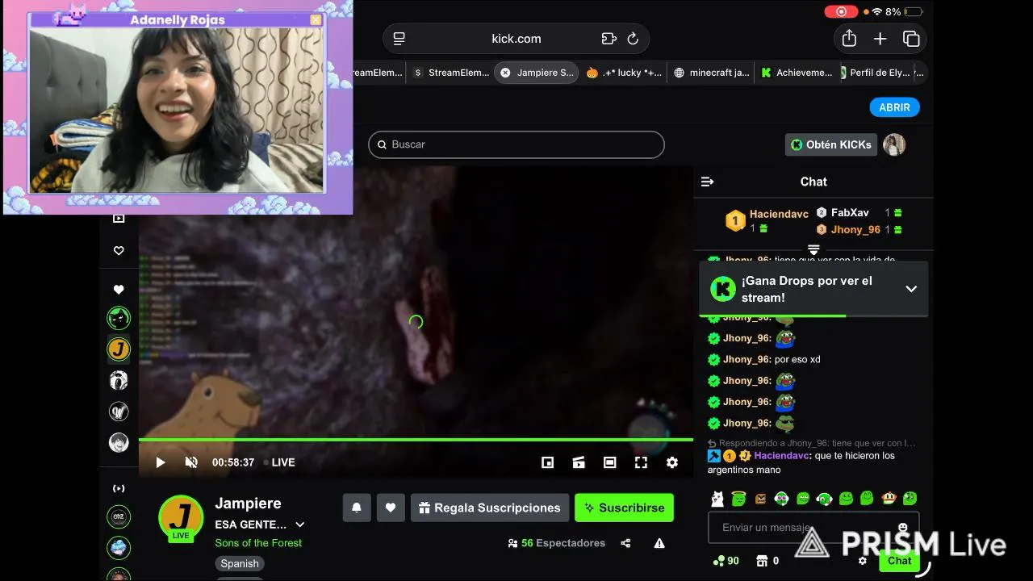Insert the angel halo green emote

[738, 499]
